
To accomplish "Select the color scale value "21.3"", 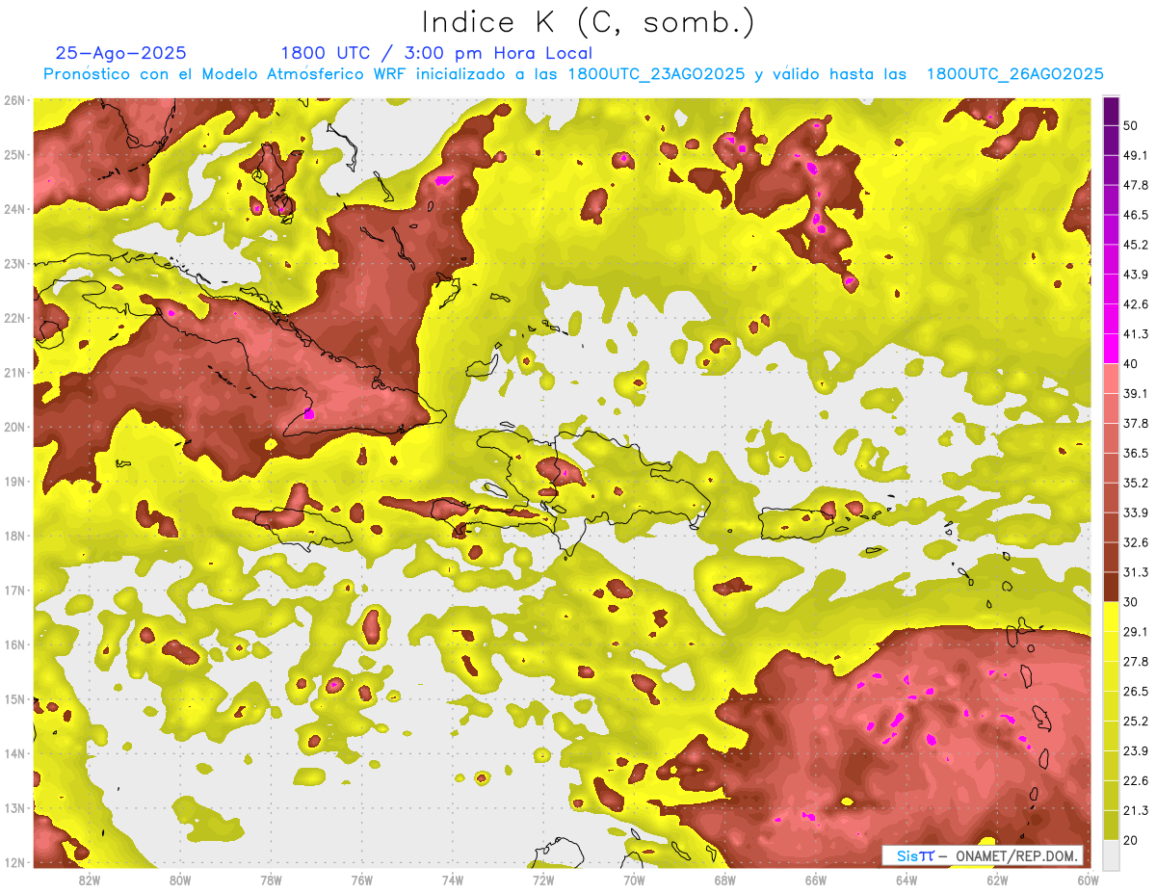I will pos(1135,810).
